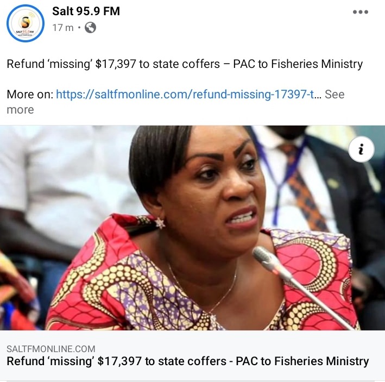Tap the globe public audience icon
This screenshot has width=385, height=382.
pos(90,28)
